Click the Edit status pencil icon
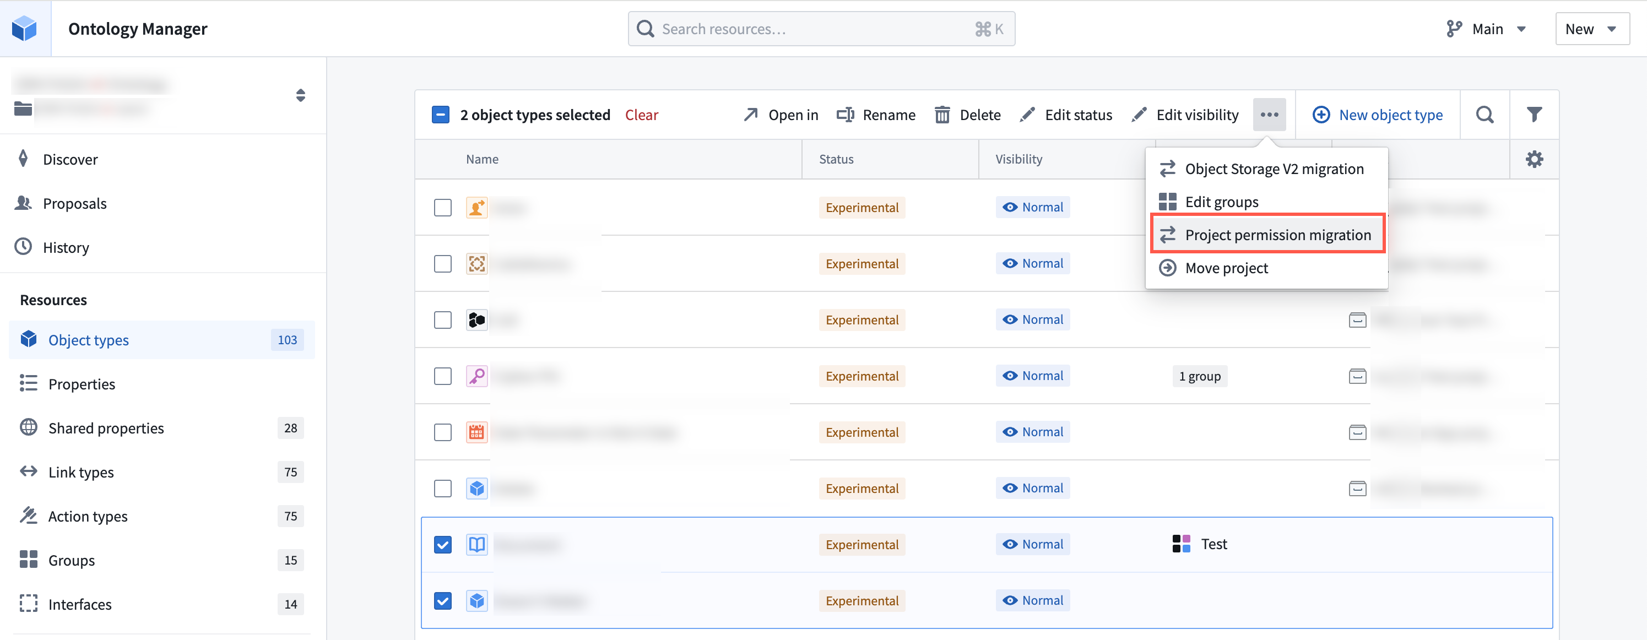The image size is (1647, 640). (1027, 115)
